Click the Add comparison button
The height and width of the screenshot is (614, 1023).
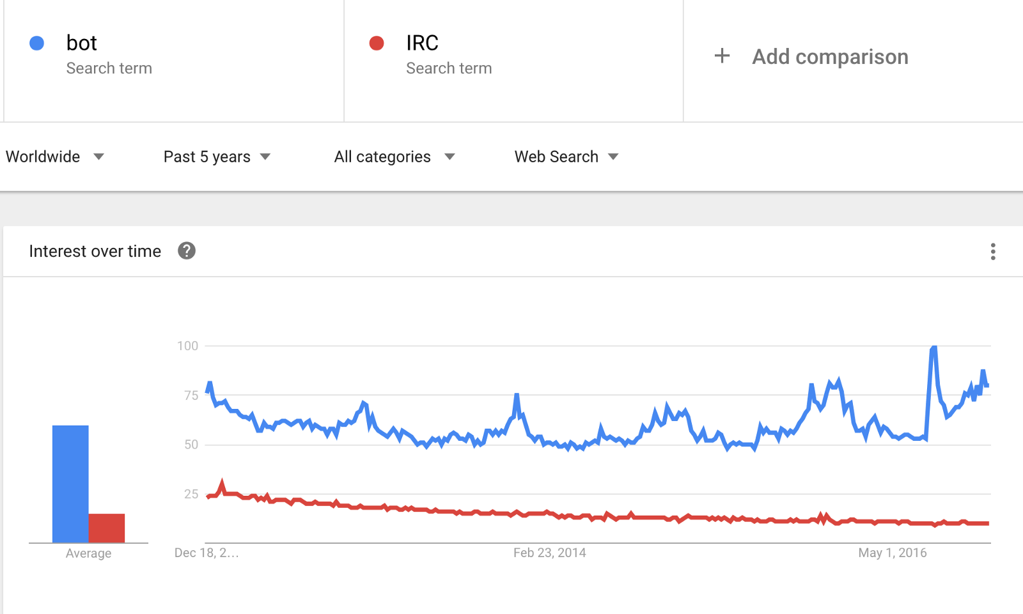click(x=830, y=57)
